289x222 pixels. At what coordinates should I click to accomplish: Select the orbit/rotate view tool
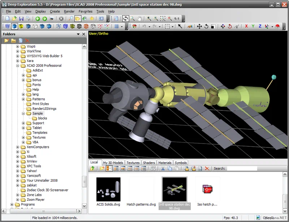tap(125, 19)
